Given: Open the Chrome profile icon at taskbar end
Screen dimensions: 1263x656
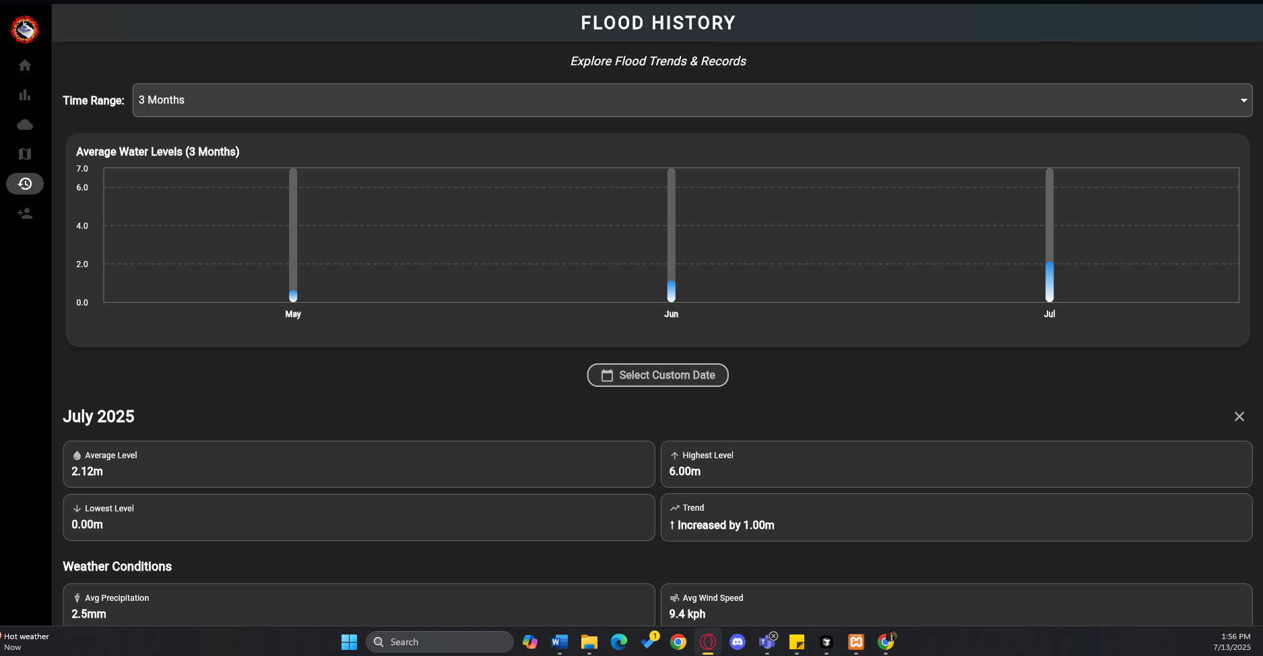Looking at the screenshot, I should point(886,641).
